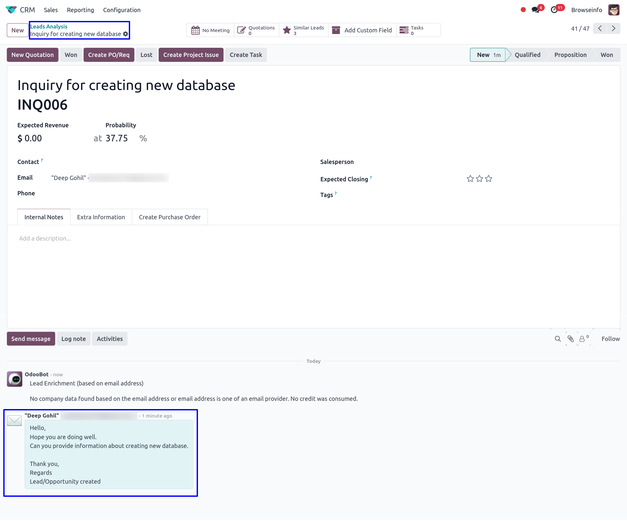
Task: Move lead to Qualified stage
Action: [527, 55]
